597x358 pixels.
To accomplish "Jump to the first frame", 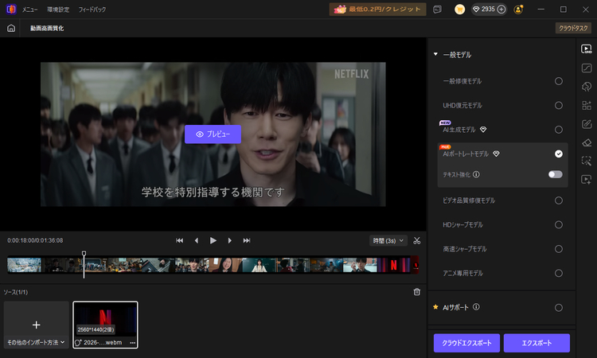I will (x=179, y=240).
